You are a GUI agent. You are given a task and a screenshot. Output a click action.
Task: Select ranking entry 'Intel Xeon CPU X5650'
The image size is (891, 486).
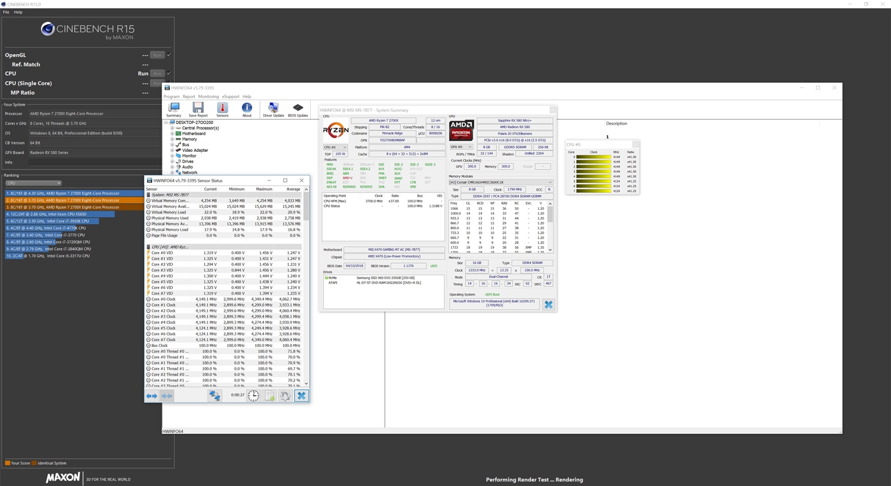click(x=60, y=214)
